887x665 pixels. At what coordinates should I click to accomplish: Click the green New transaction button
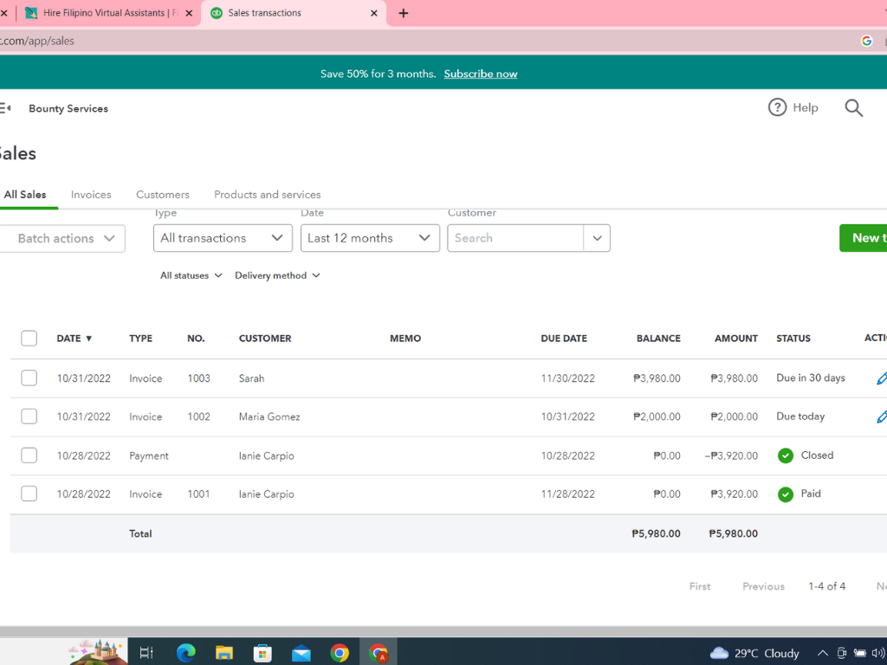(864, 238)
